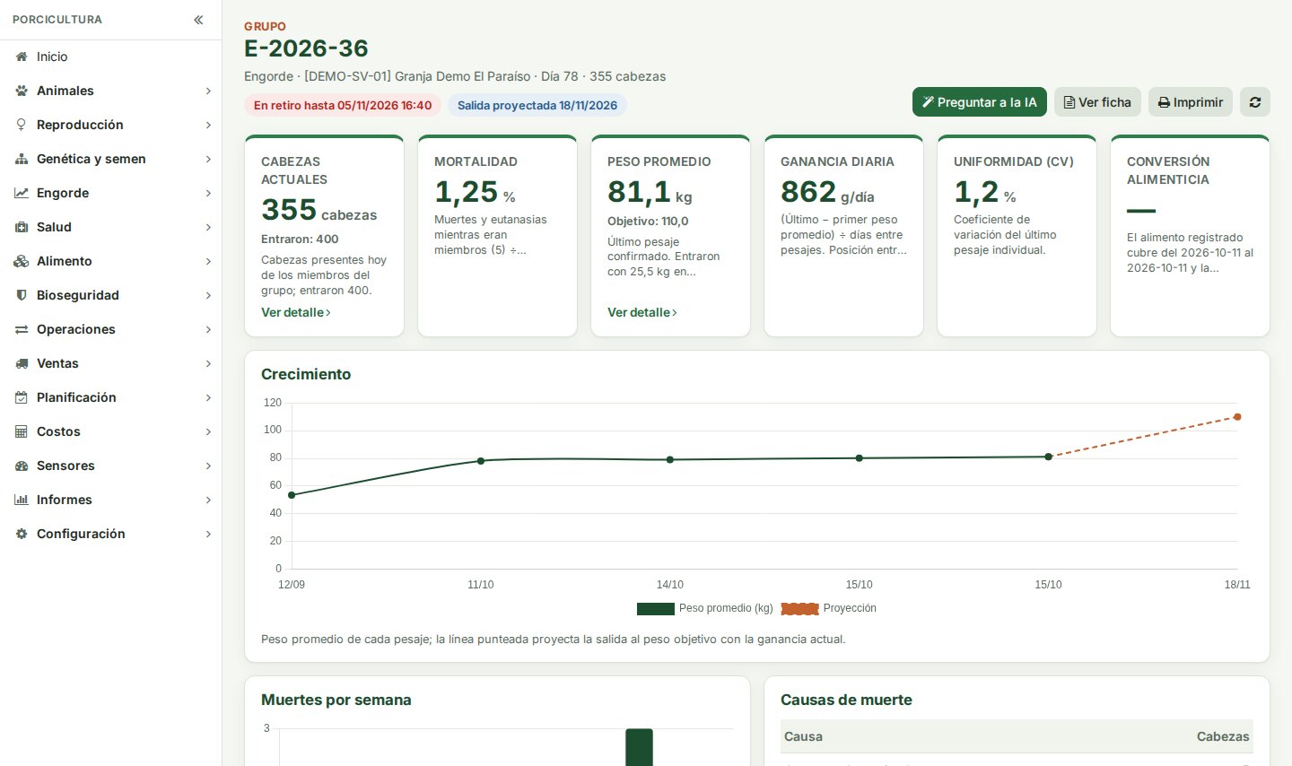Click the refresh icon button
This screenshot has height=766, width=1292.
pos(1255,102)
